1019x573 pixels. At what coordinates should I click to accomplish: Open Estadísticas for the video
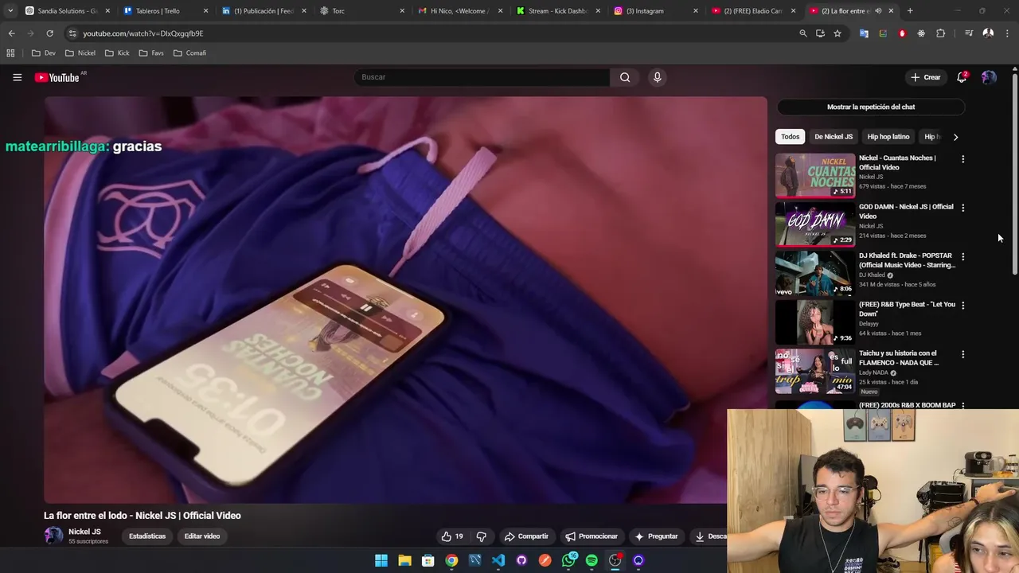[x=147, y=536]
